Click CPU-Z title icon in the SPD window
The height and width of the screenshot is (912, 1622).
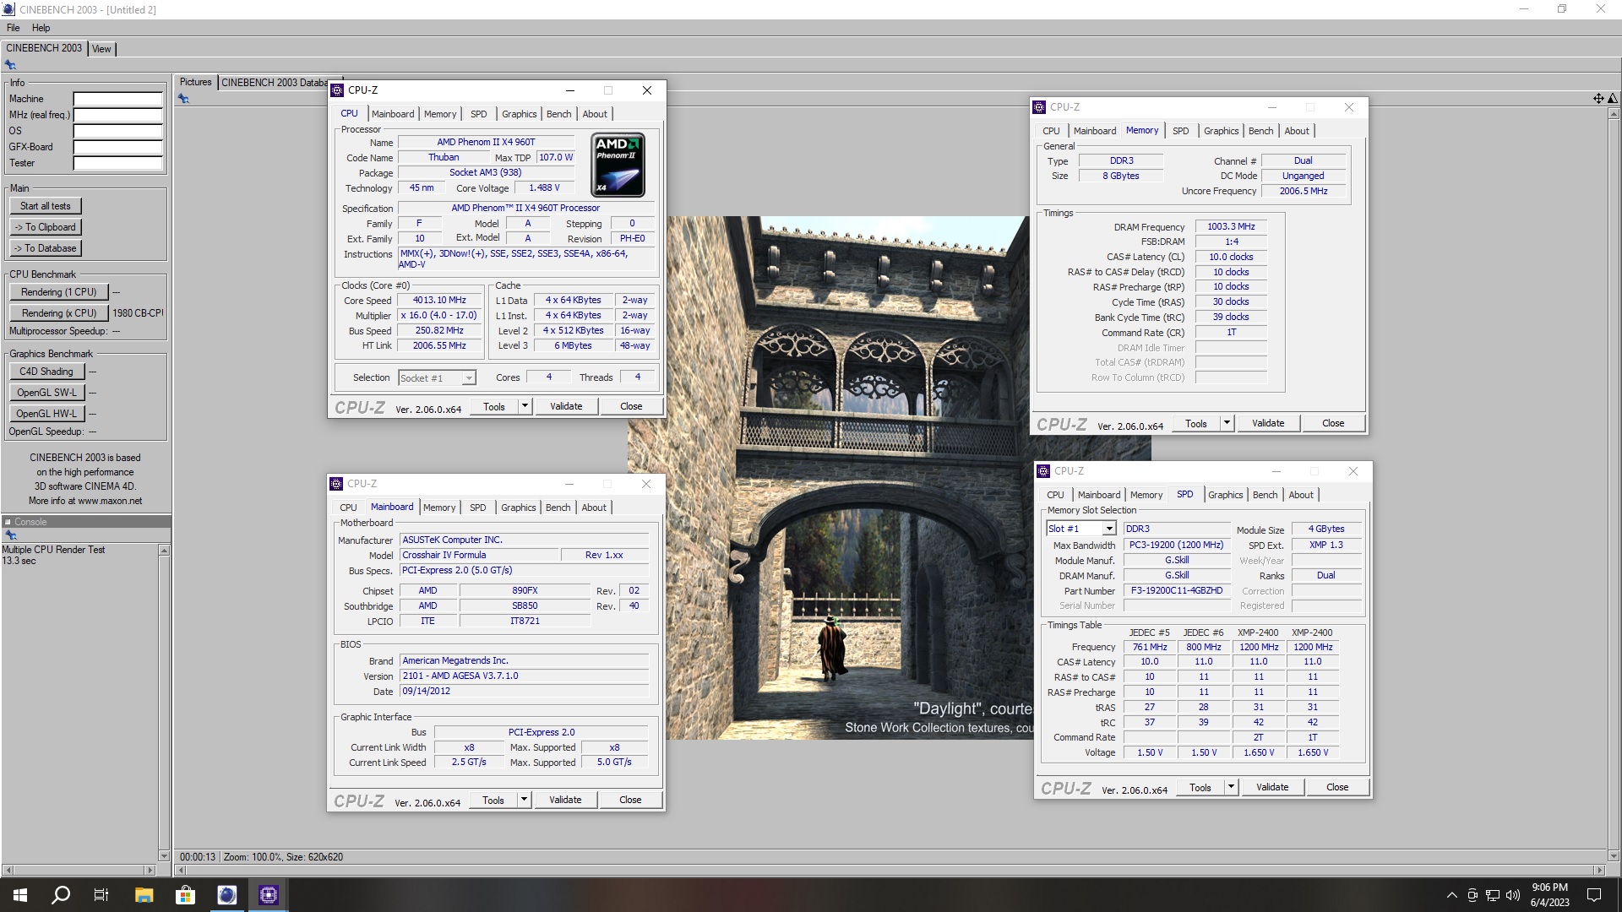tap(1043, 471)
